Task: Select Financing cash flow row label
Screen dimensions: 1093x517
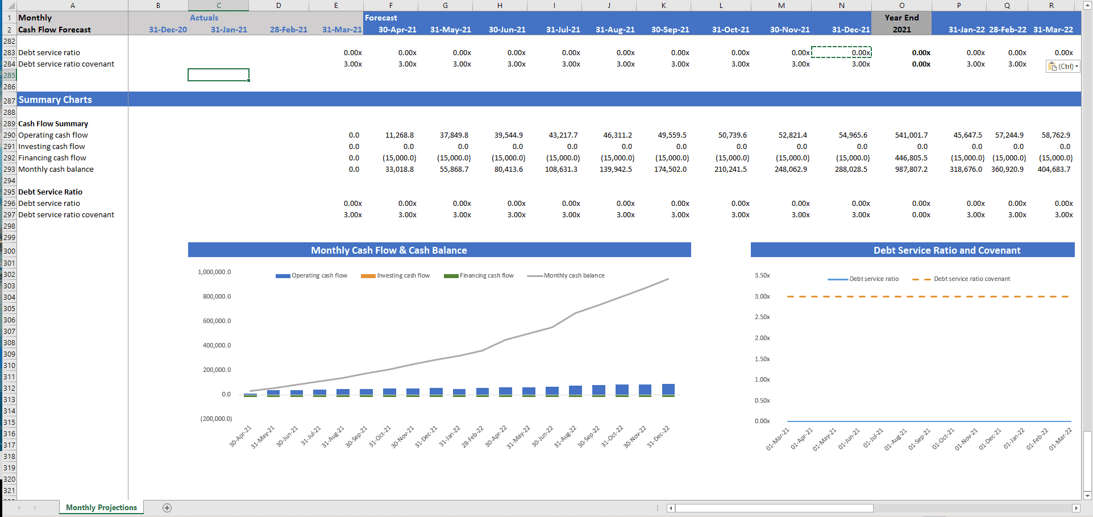Action: pyautogui.click(x=52, y=158)
